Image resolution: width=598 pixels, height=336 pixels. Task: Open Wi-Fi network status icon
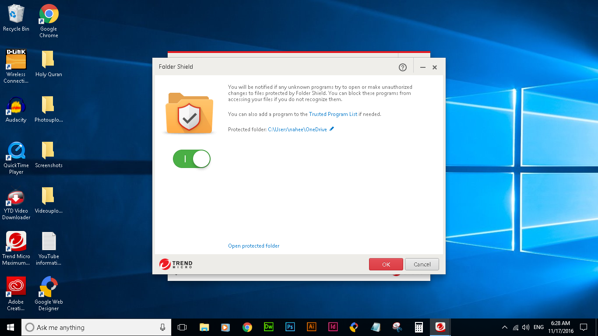[x=516, y=327]
